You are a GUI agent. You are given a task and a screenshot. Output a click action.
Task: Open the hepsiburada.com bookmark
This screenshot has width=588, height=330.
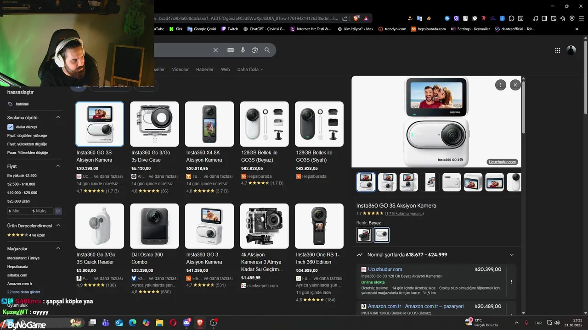point(429,29)
